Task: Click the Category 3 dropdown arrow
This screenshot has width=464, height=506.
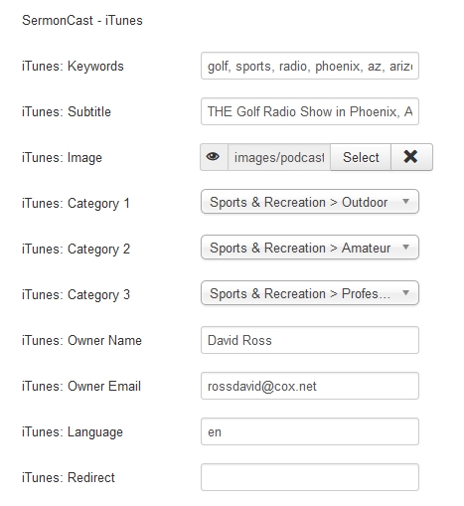Action: 405,293
